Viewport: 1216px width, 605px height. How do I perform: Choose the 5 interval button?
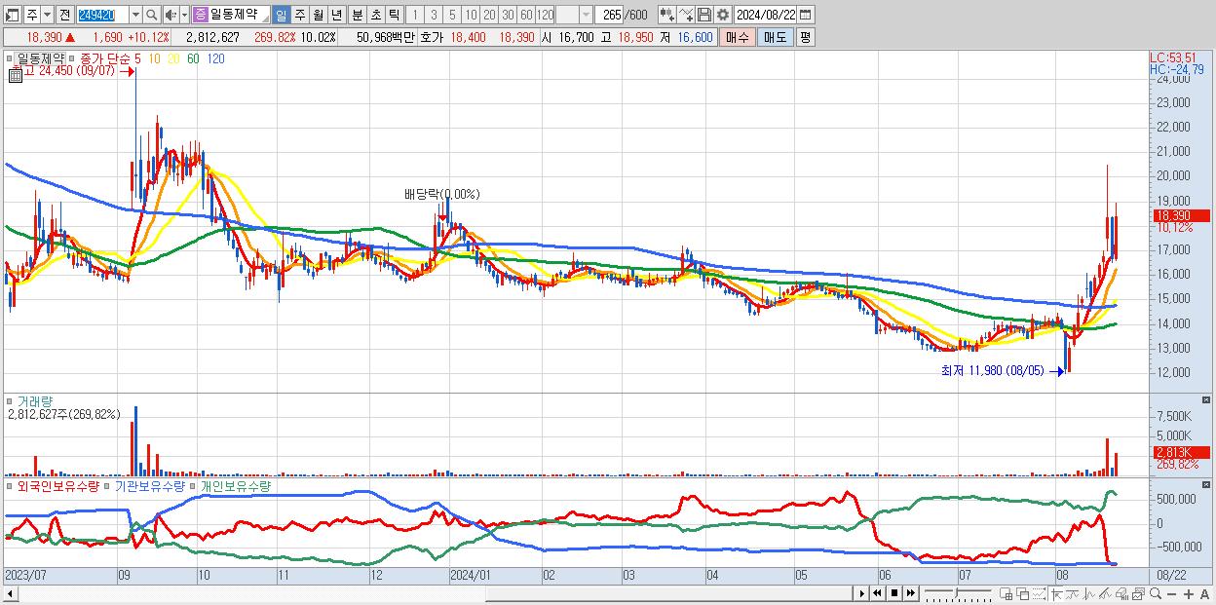click(452, 15)
